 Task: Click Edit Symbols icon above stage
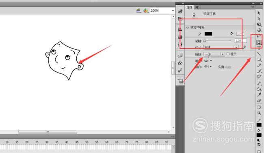pos(145,11)
